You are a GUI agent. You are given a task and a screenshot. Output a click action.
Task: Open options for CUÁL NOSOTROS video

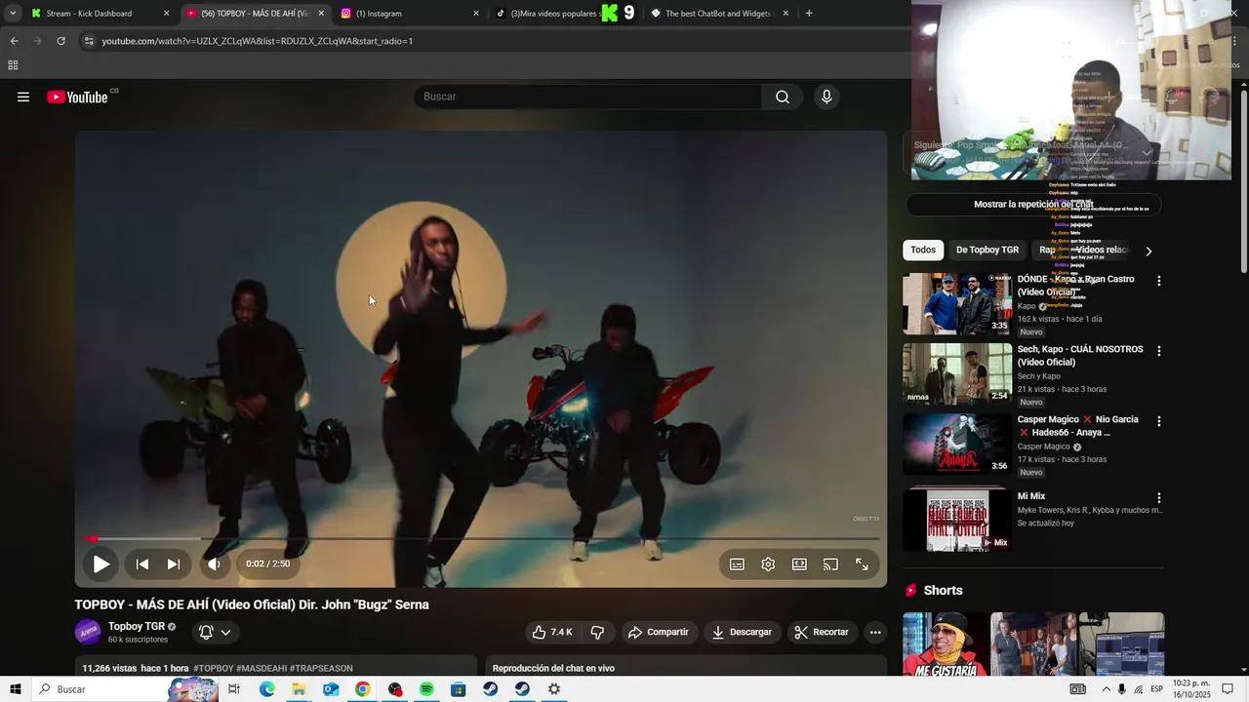[x=1159, y=351]
